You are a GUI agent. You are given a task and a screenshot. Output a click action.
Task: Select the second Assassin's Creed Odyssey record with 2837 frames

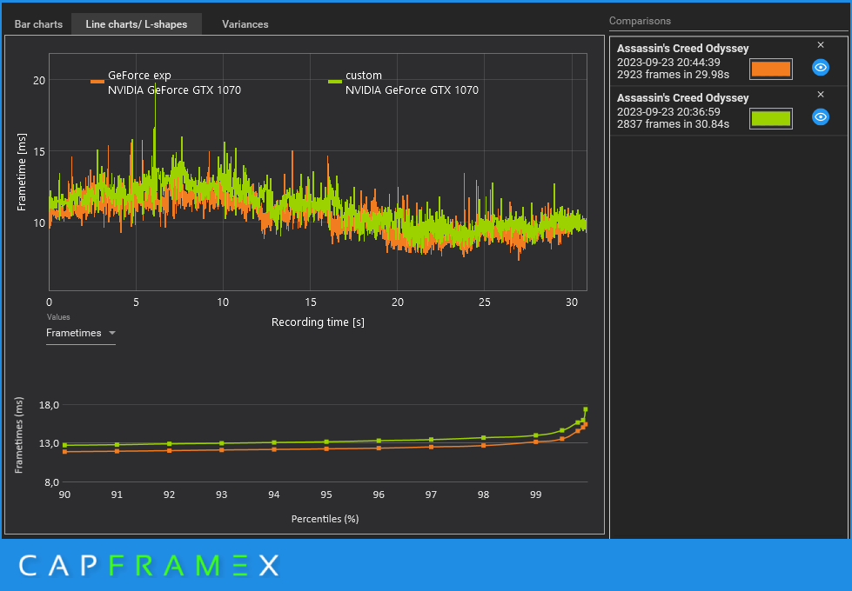728,110
